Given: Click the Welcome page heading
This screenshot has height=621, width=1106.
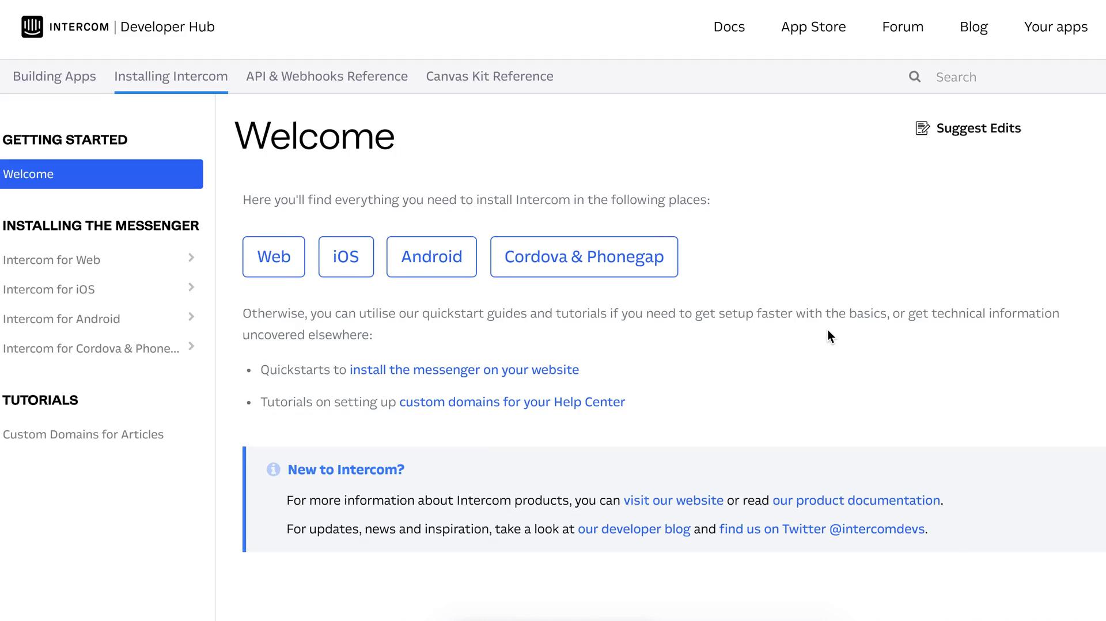Looking at the screenshot, I should tap(315, 136).
